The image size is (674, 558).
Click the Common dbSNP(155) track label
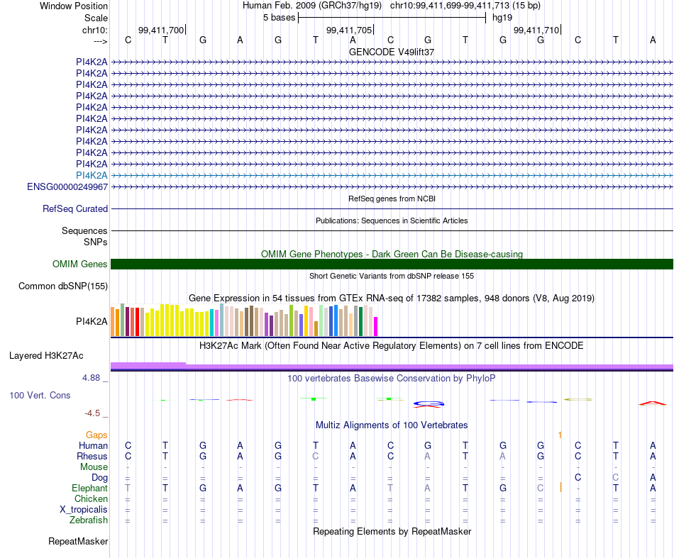click(62, 286)
